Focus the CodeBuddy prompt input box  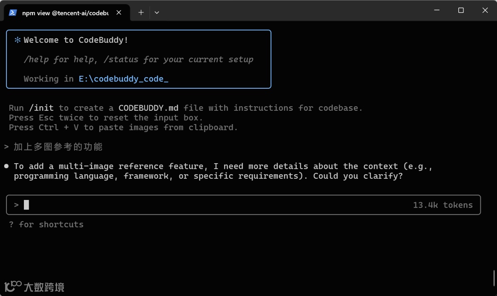pos(243,205)
